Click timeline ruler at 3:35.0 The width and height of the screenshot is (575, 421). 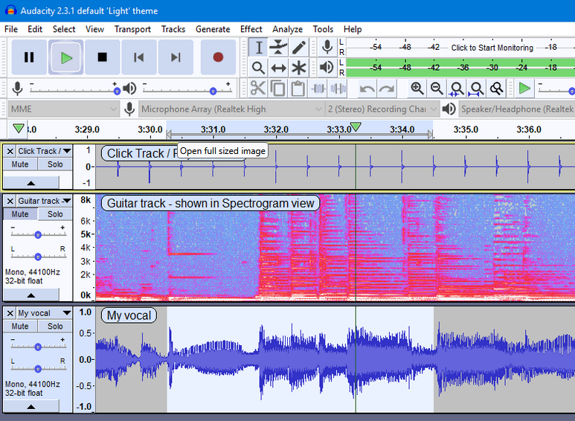(466, 130)
